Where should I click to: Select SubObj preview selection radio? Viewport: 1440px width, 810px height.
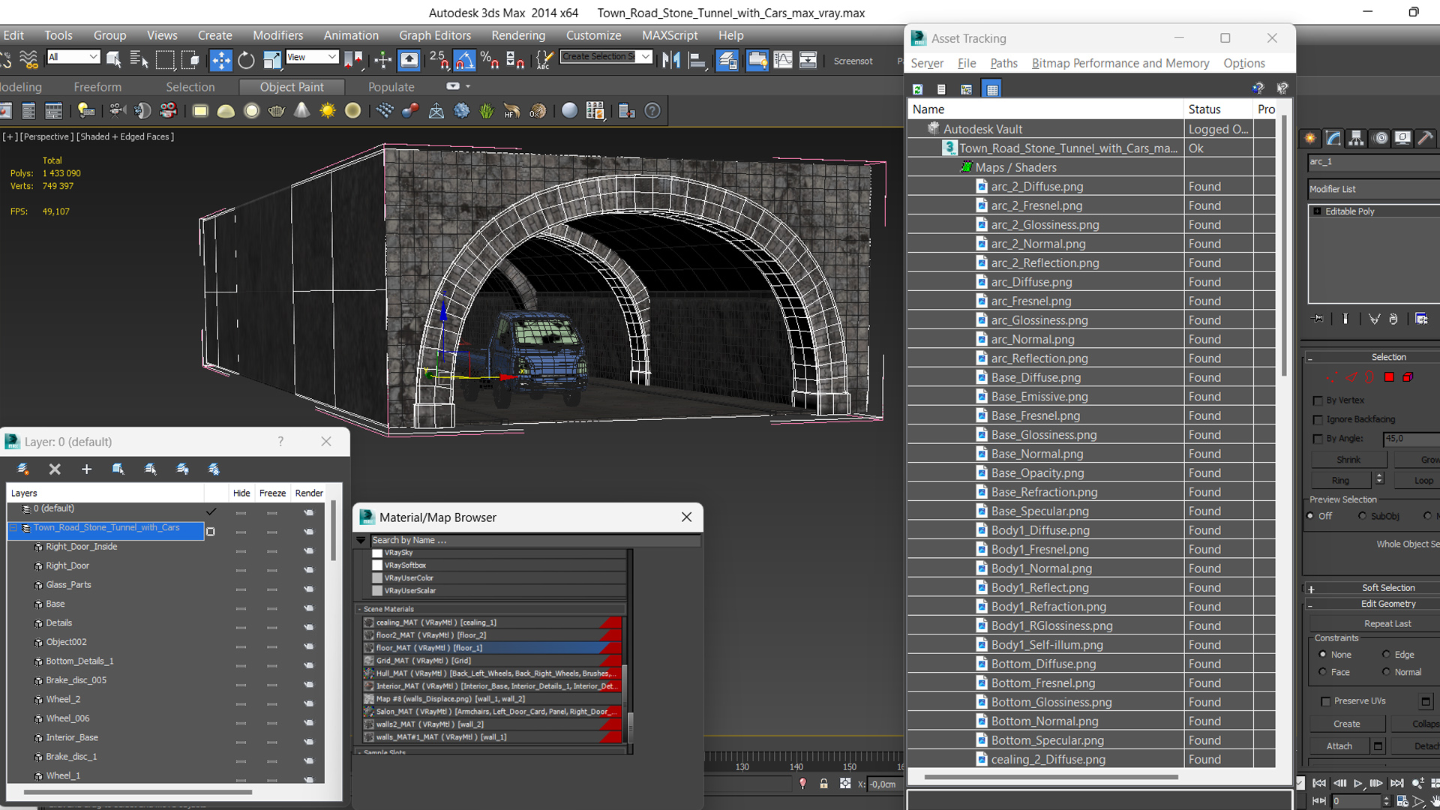pyautogui.click(x=1362, y=516)
